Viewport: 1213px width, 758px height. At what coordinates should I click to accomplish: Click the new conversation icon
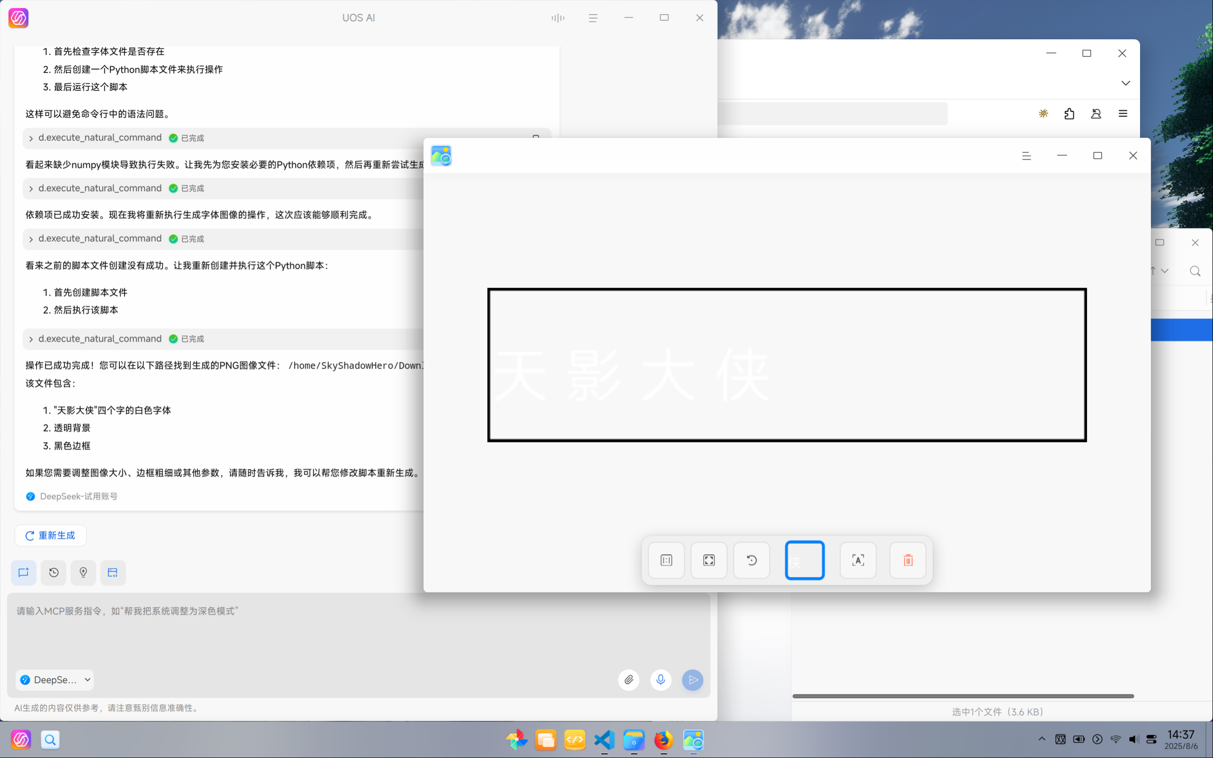24,572
